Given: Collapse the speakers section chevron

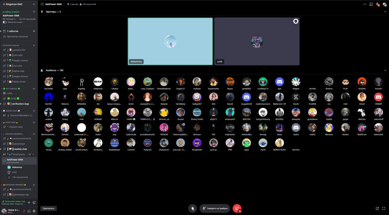Looking at the screenshot, I should 385,12.
